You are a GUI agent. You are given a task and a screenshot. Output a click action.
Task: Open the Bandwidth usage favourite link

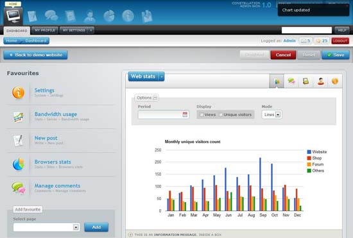56,114
